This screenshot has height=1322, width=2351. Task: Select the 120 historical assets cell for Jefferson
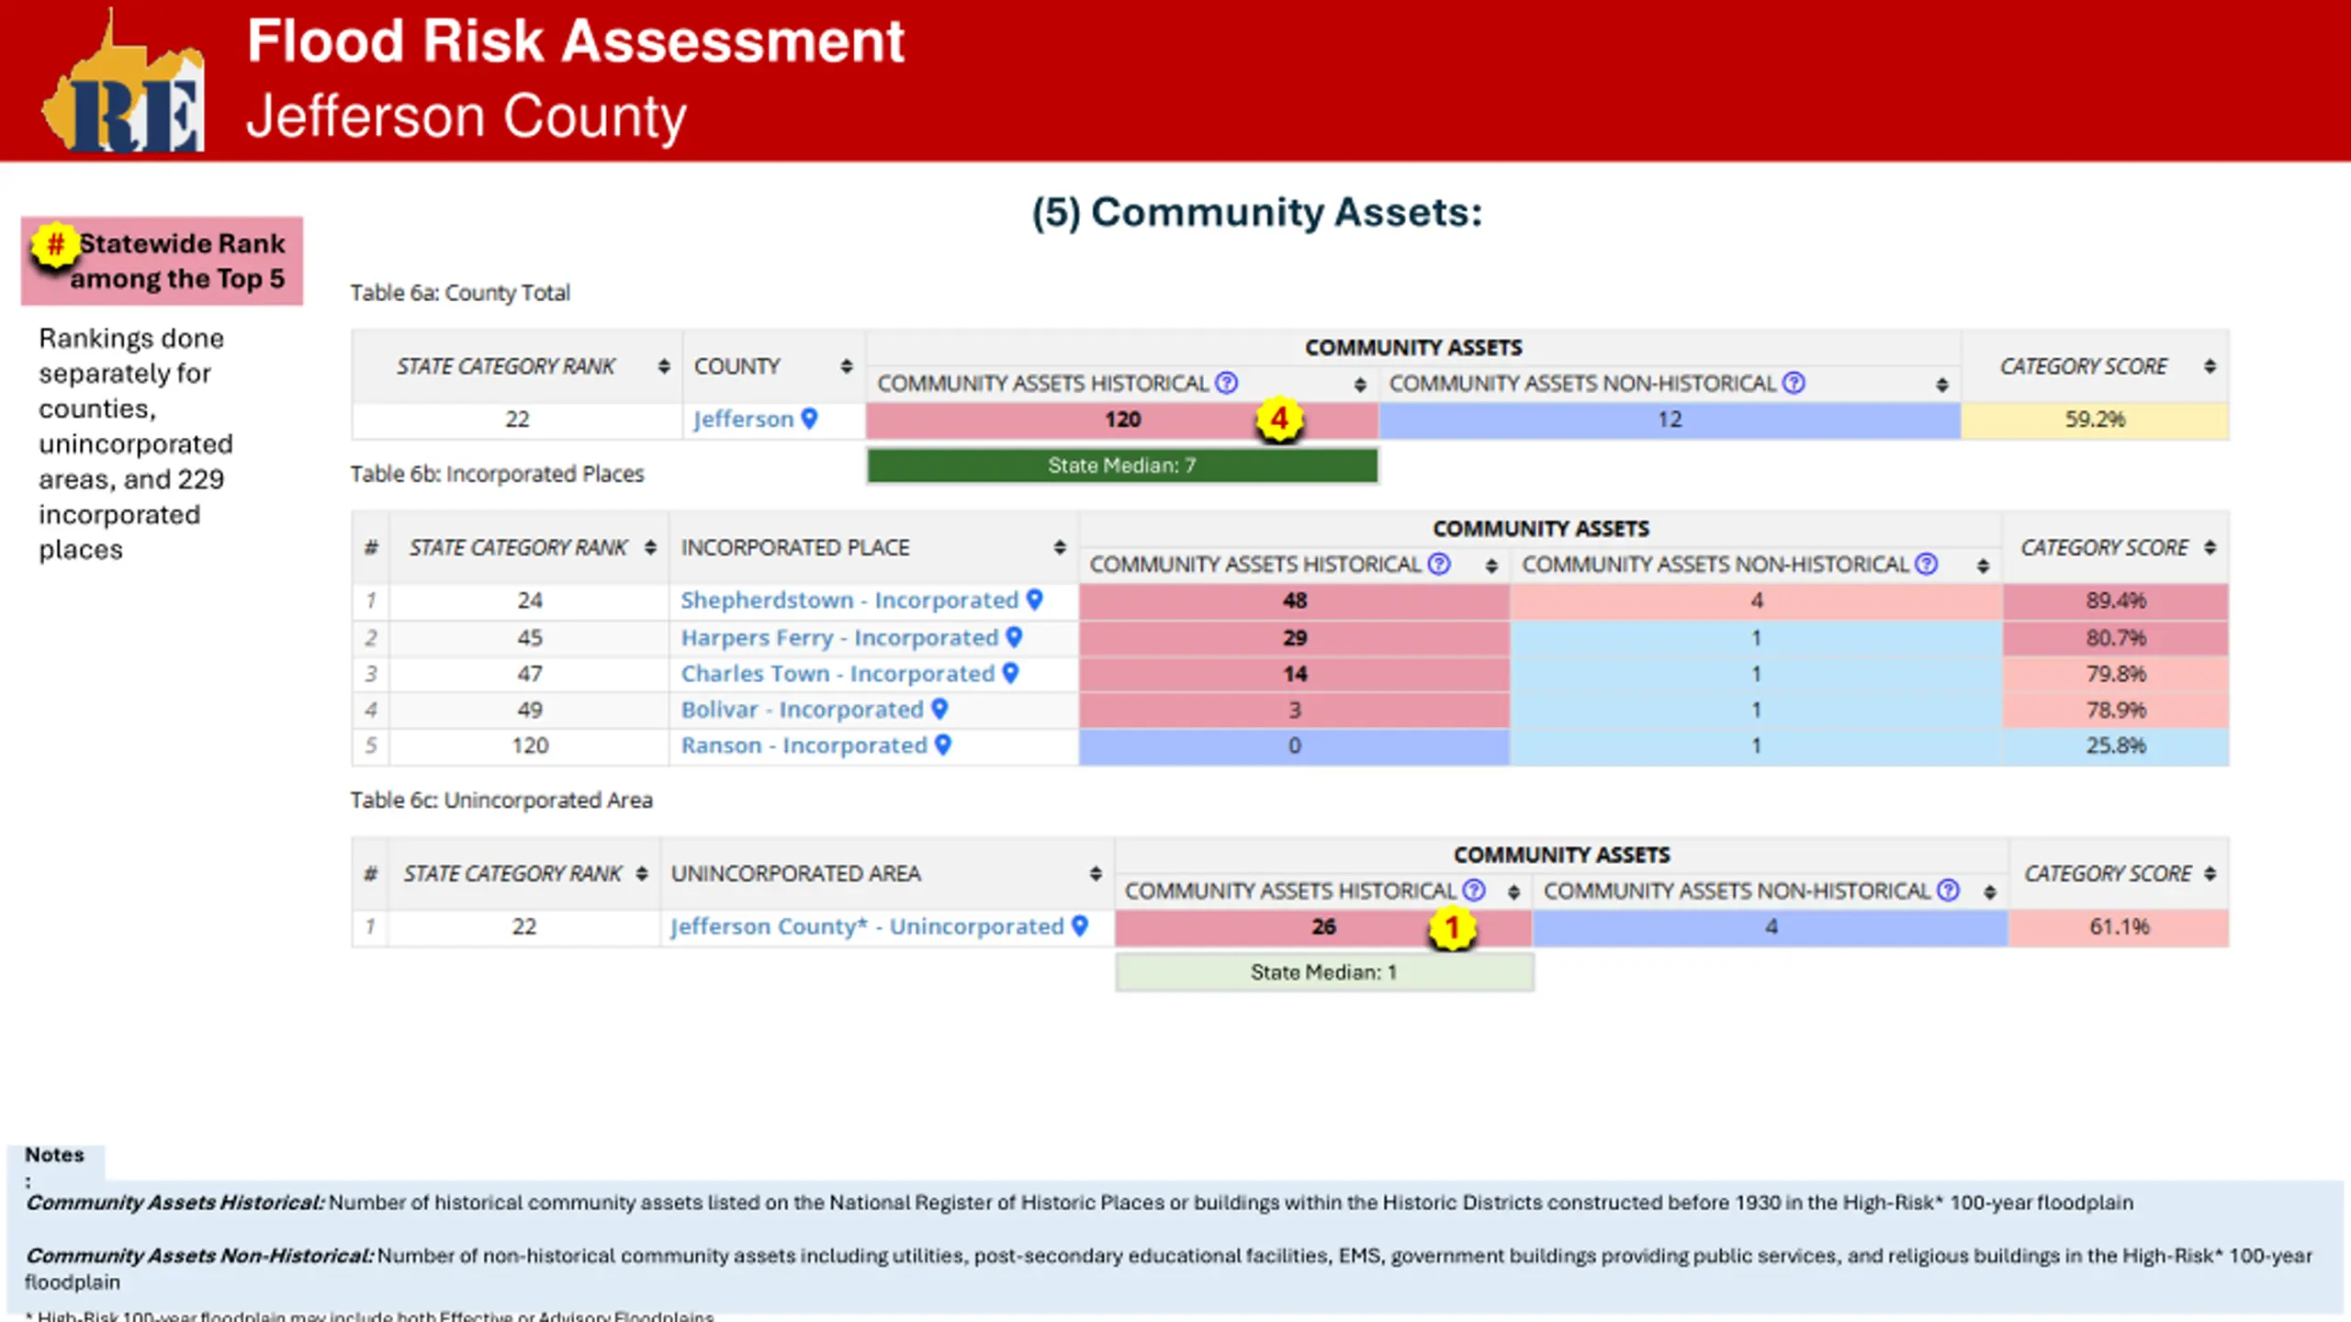pyautogui.click(x=1121, y=420)
